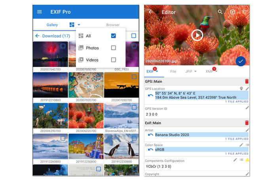Edit Color Space with pencil icon
277x181 pixels.
241,145
